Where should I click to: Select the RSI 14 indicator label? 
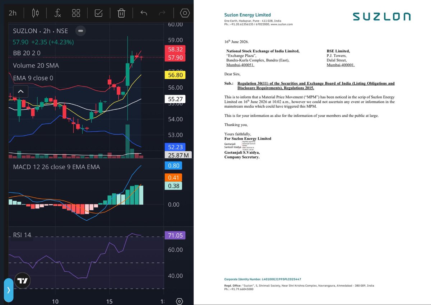[22, 235]
